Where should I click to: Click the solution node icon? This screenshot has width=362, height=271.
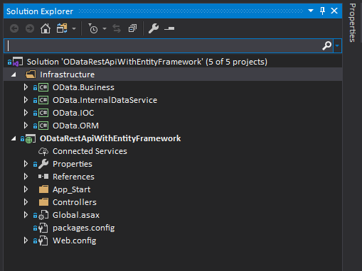coord(18,62)
